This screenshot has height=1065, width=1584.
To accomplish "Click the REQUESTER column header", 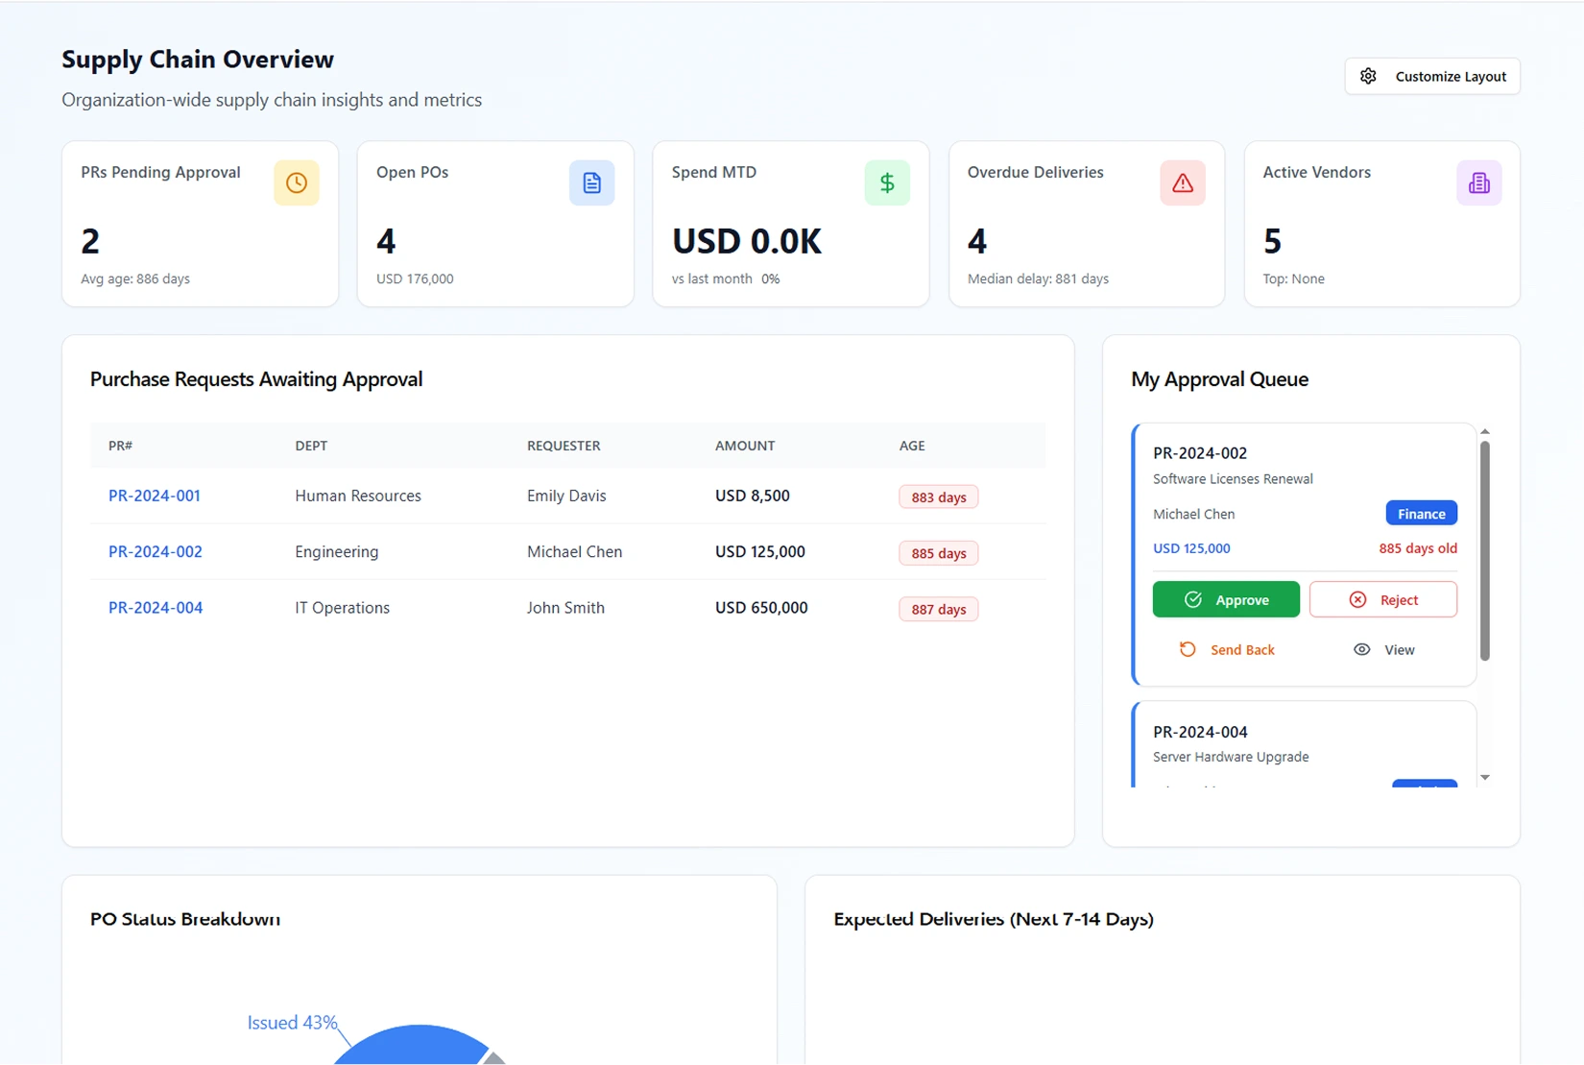I will (x=564, y=446).
